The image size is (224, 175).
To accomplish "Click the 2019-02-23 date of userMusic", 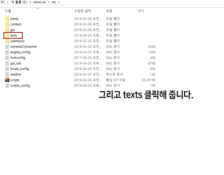I will (88, 41).
